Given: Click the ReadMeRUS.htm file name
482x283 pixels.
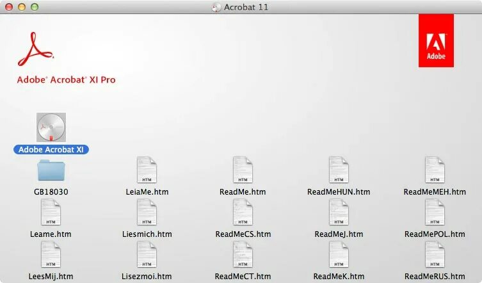Looking at the screenshot, I should 435,276.
